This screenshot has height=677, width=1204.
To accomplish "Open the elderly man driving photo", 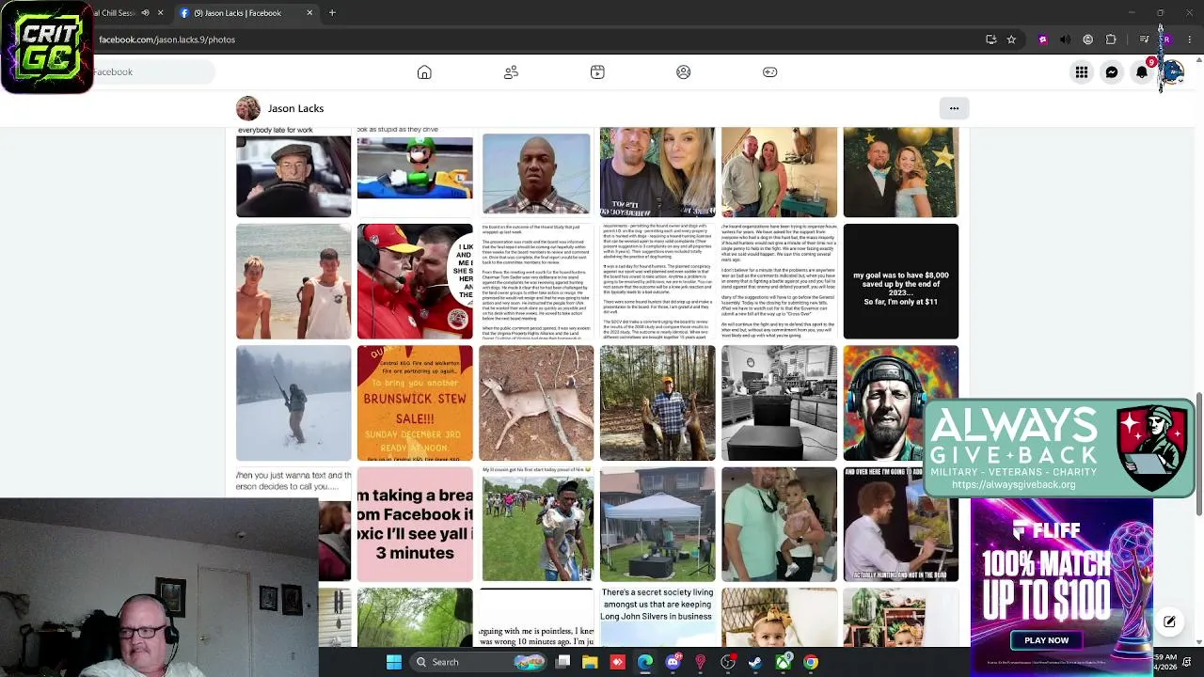I will [293, 177].
